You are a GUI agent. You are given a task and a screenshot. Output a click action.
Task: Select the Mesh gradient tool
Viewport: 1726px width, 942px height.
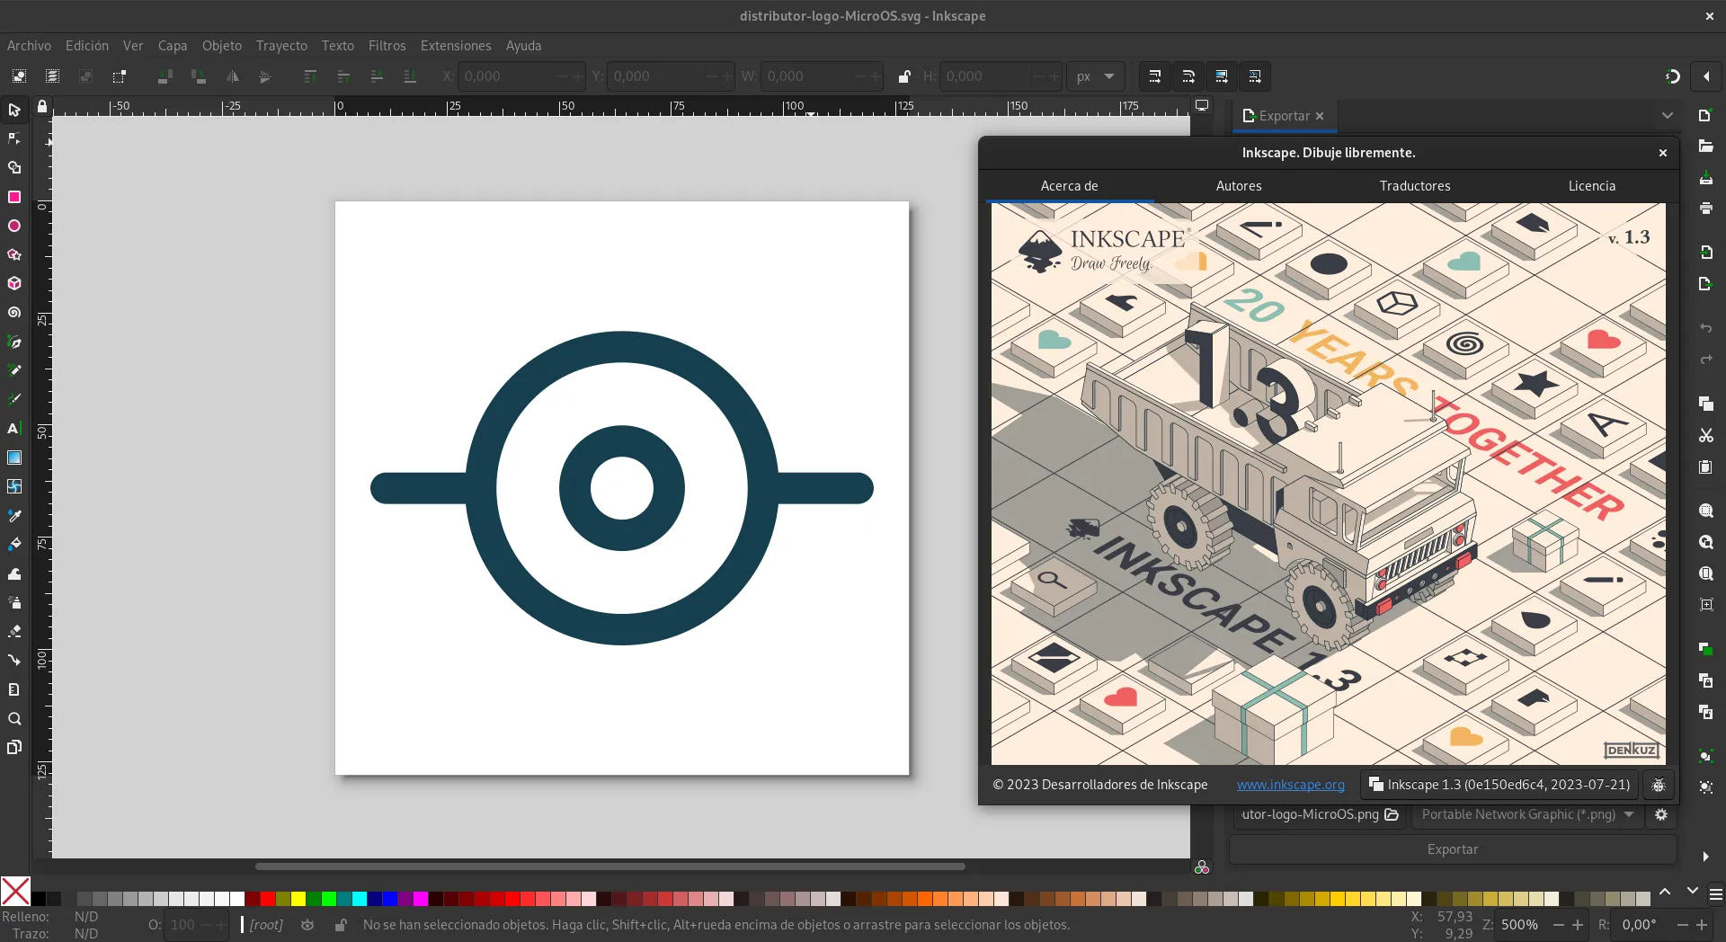(14, 486)
